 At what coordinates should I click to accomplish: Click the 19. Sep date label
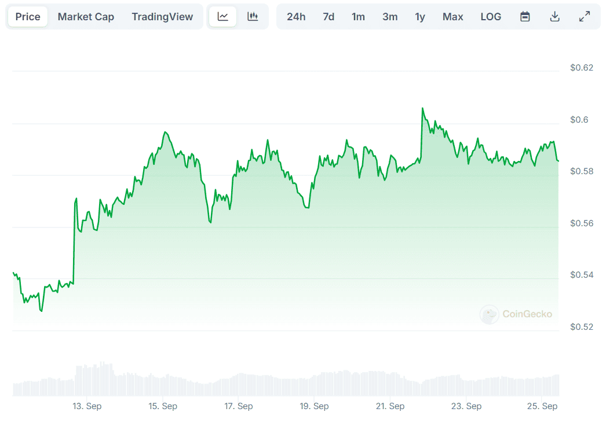(314, 406)
